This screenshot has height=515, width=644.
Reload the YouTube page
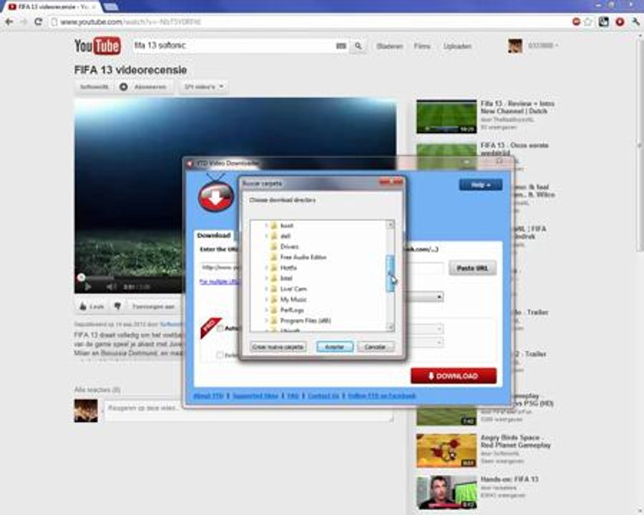point(38,21)
